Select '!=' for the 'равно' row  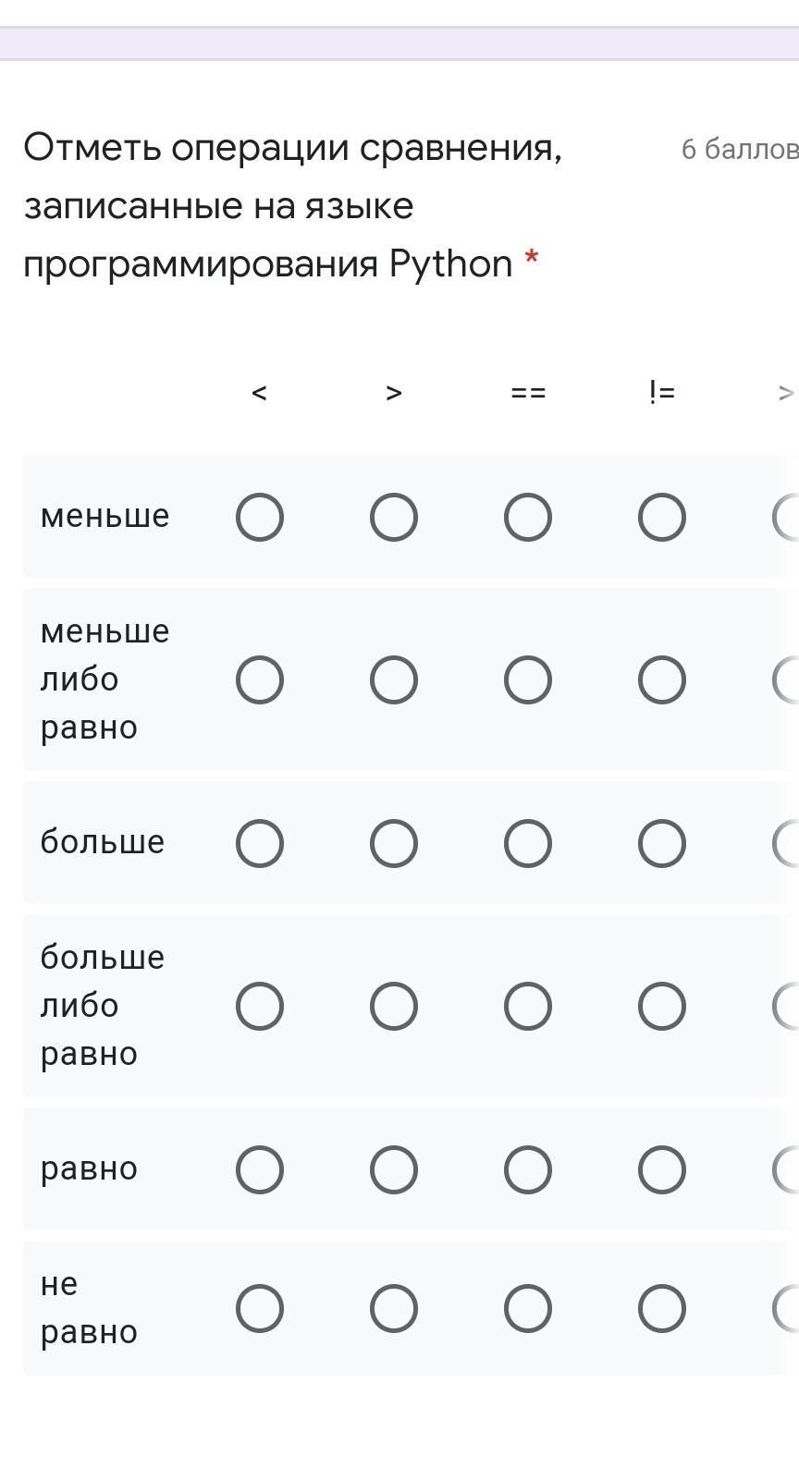[662, 1169]
